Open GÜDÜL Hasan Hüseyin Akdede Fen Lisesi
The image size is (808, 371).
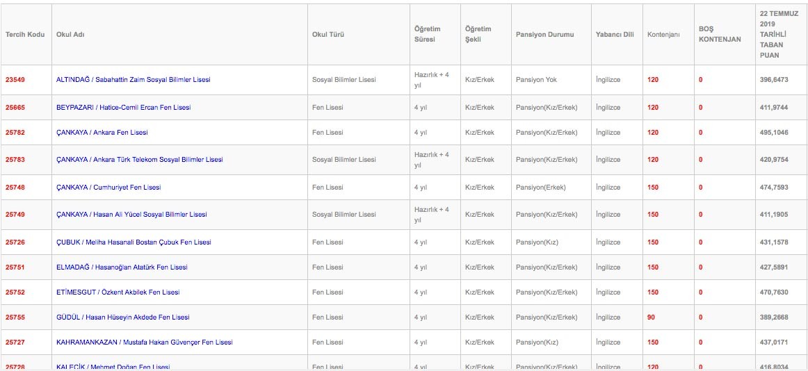click(x=122, y=318)
